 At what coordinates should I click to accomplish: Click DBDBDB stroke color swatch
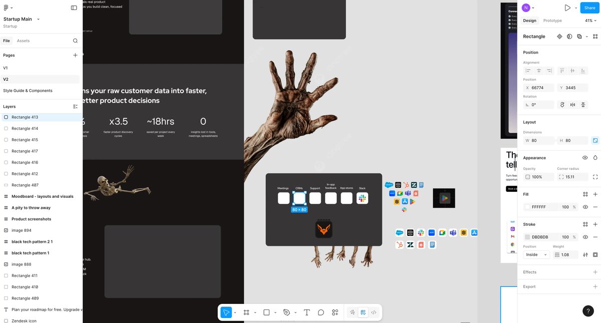coord(528,237)
